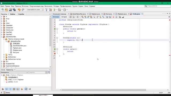Image resolution: width=171 pixels, height=96 pixels.
Task: Click the editor horizontal scrollbar
Action: coord(104,90)
